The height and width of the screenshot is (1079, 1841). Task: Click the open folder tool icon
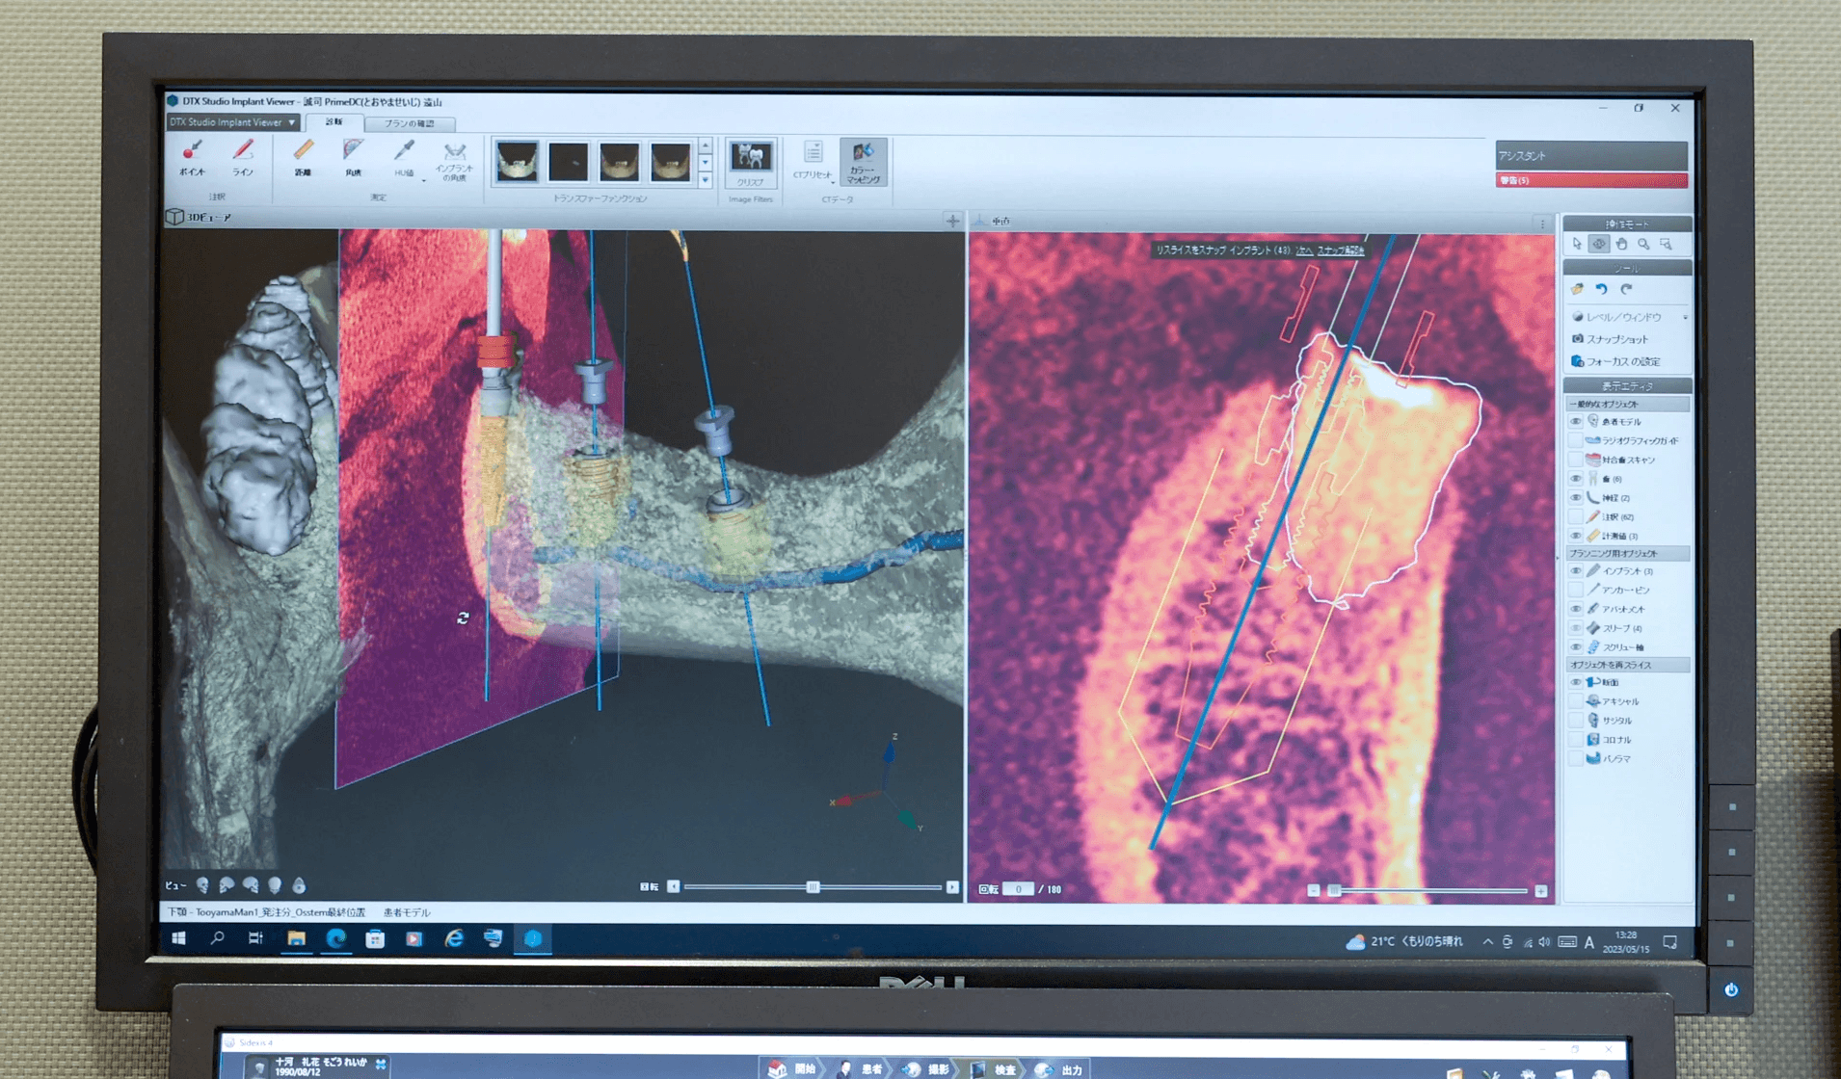[1577, 289]
